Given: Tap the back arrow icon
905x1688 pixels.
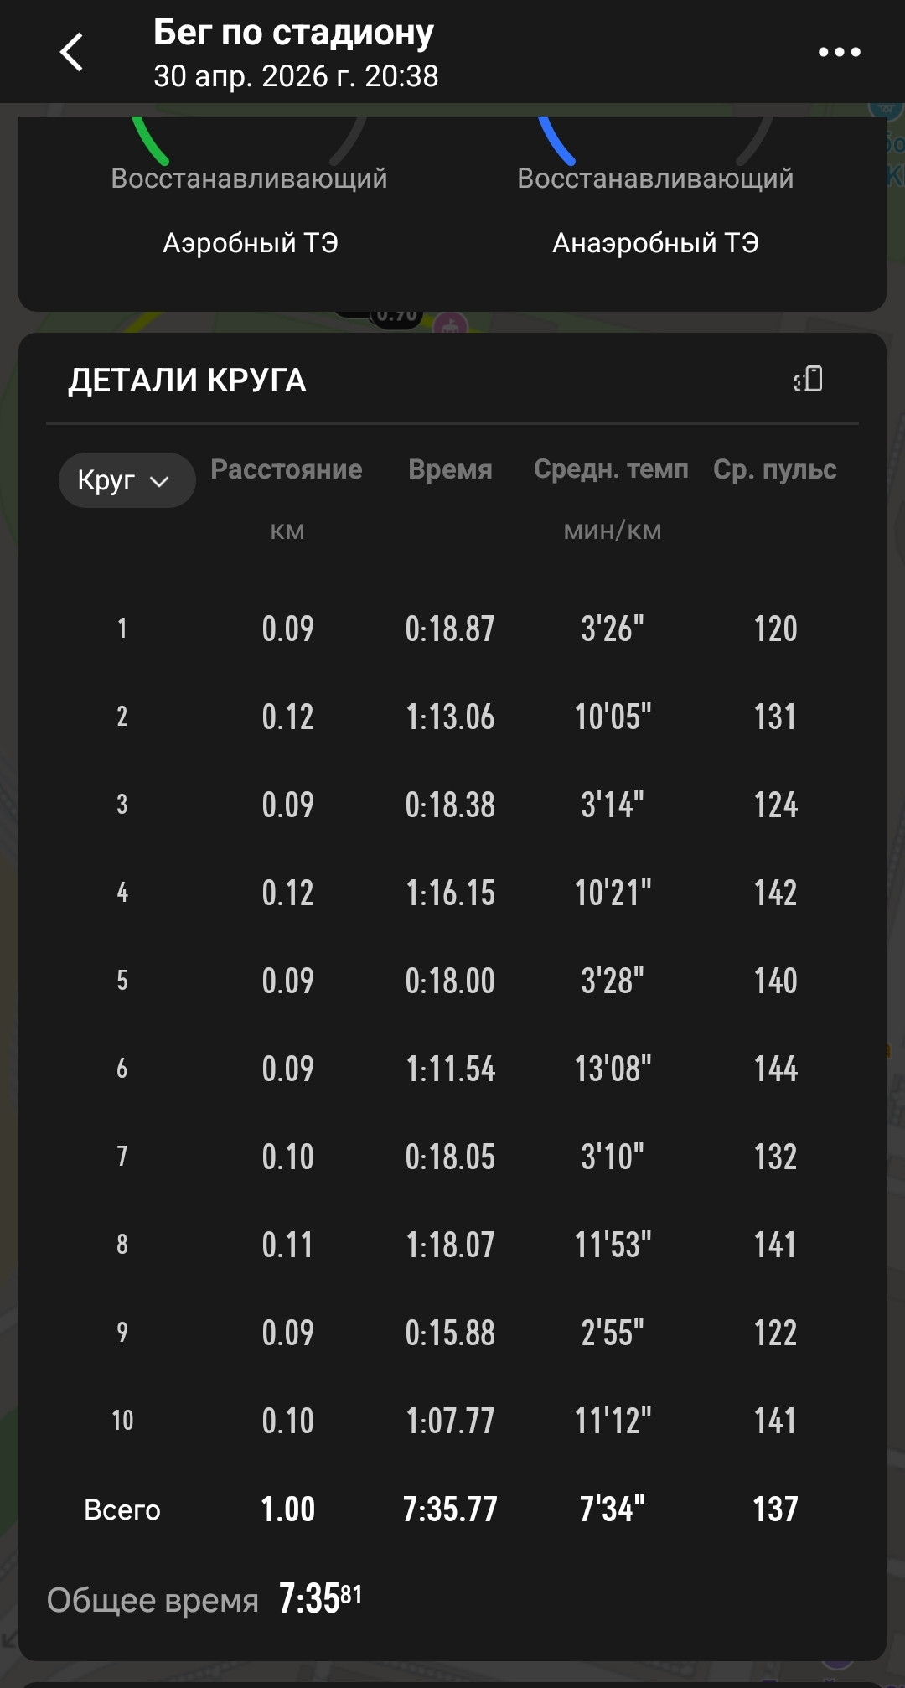Looking at the screenshot, I should [72, 52].
